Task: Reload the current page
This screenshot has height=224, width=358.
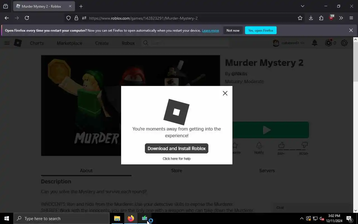Action: point(27,18)
